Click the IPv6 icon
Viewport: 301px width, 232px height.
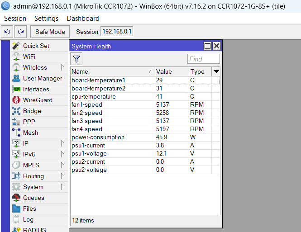click(16, 154)
